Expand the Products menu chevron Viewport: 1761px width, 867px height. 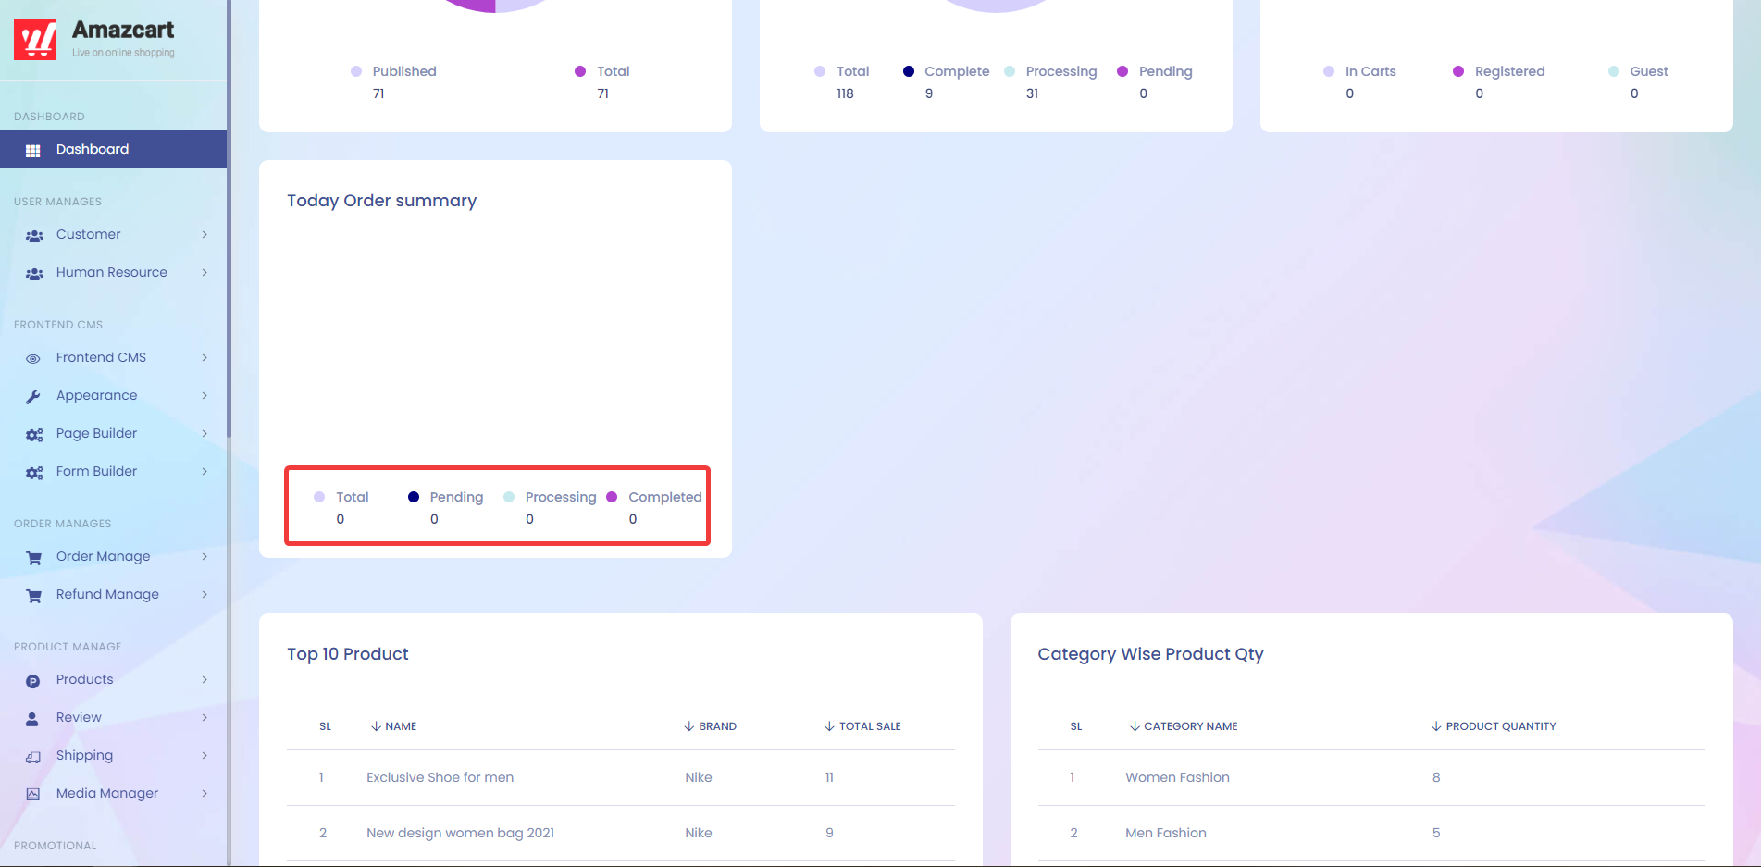point(205,680)
